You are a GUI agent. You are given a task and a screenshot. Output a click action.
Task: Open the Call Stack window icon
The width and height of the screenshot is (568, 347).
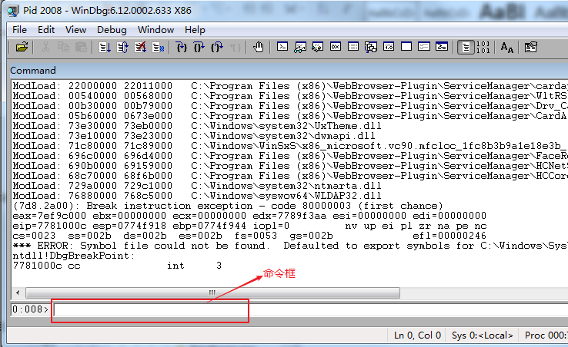tap(371, 47)
